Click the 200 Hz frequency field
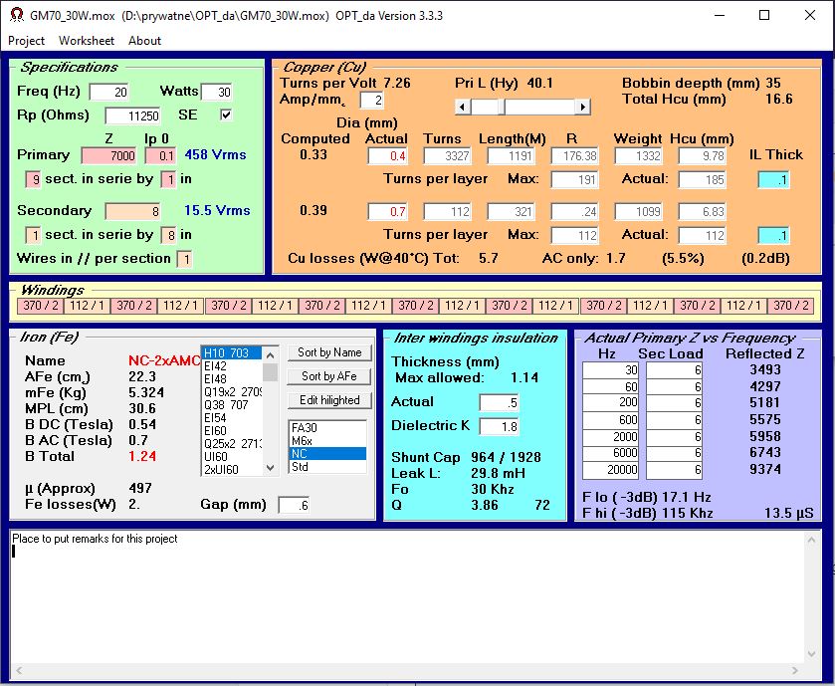This screenshot has width=835, height=686. click(x=610, y=402)
